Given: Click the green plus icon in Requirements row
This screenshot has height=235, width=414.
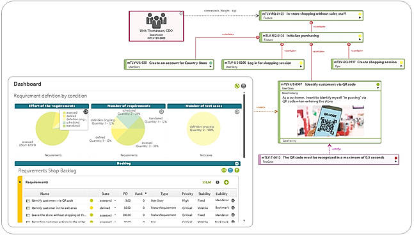Looking at the screenshot, I should pyautogui.click(x=227, y=182).
